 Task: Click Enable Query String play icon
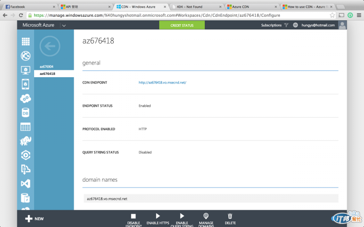coord(182,216)
